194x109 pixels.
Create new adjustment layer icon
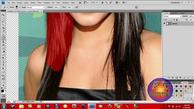coord(180,78)
